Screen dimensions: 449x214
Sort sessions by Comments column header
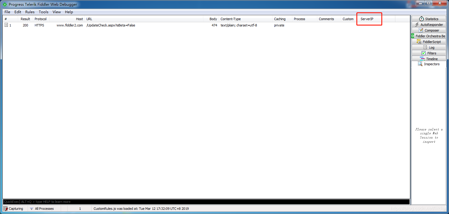point(329,19)
